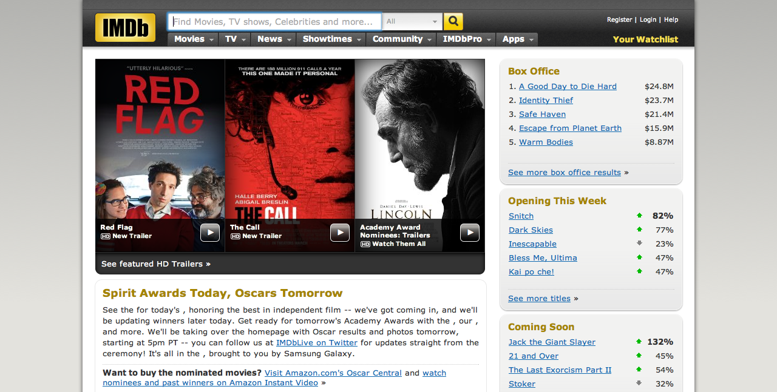777x392 pixels.
Task: Click See more titles link
Action: point(539,299)
